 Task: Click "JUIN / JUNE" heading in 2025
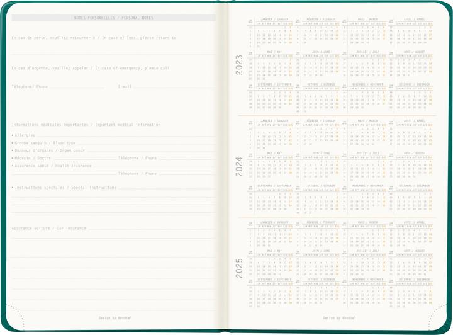click(321, 251)
